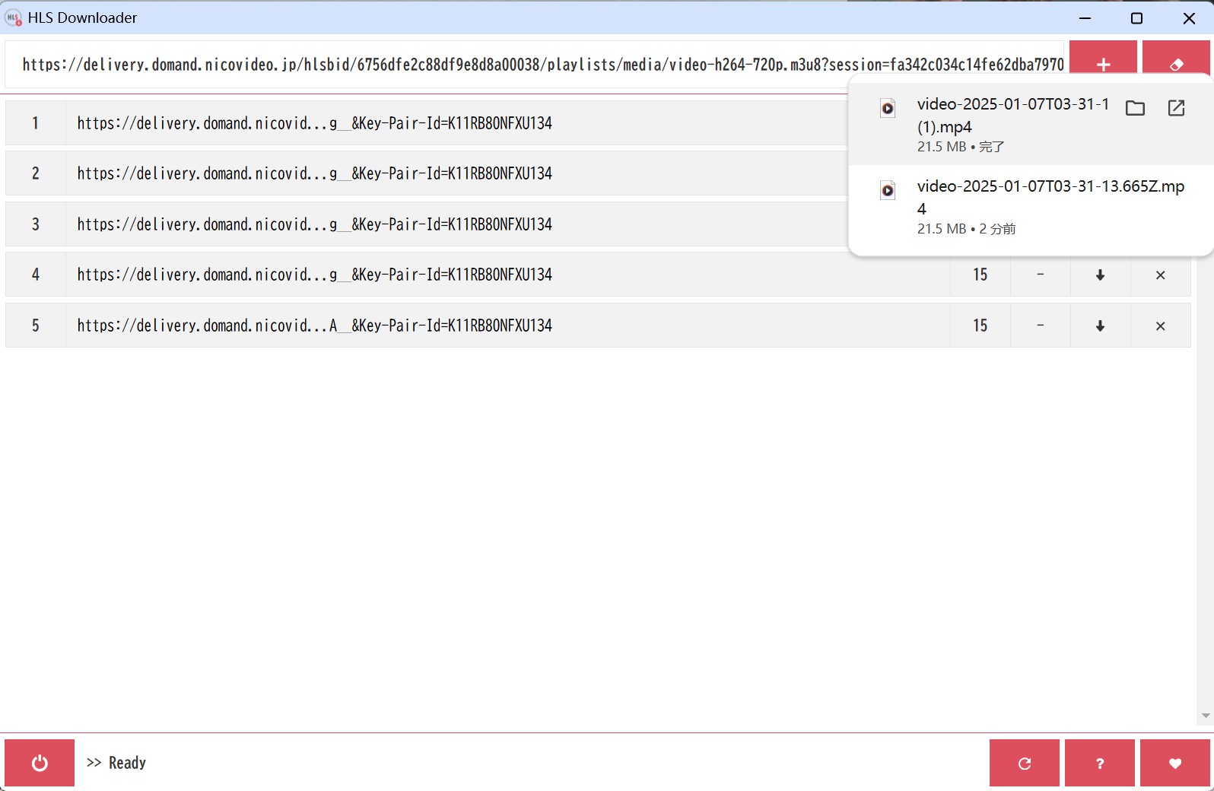Click the heart donate button
This screenshot has width=1214, height=791.
[1175, 763]
